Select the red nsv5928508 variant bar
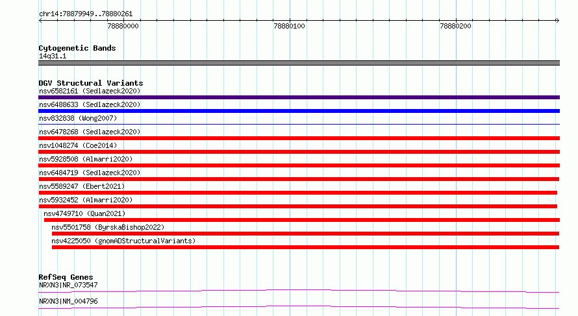 click(299, 165)
